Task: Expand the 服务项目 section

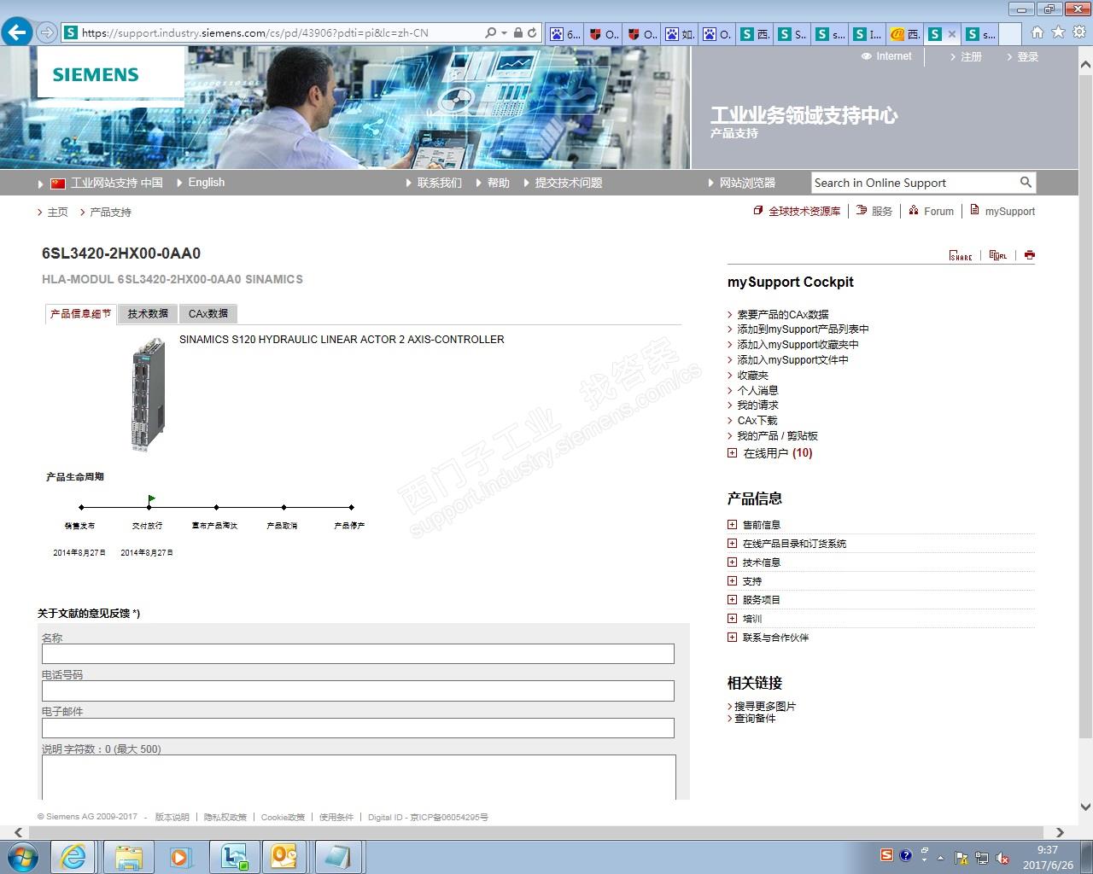Action: click(x=732, y=600)
